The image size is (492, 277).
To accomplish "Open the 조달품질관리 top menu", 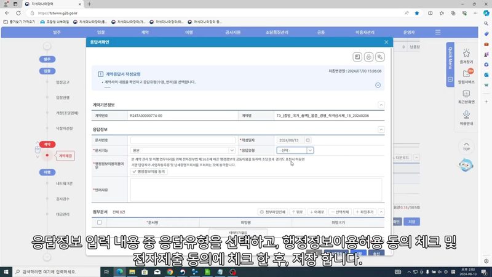I will pyautogui.click(x=277, y=33).
